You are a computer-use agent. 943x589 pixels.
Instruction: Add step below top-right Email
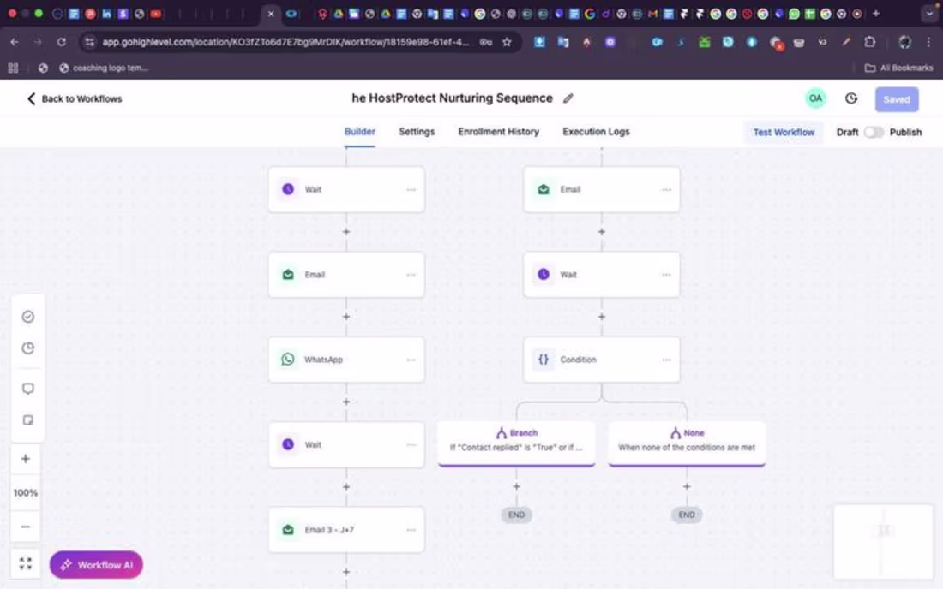[x=602, y=231]
